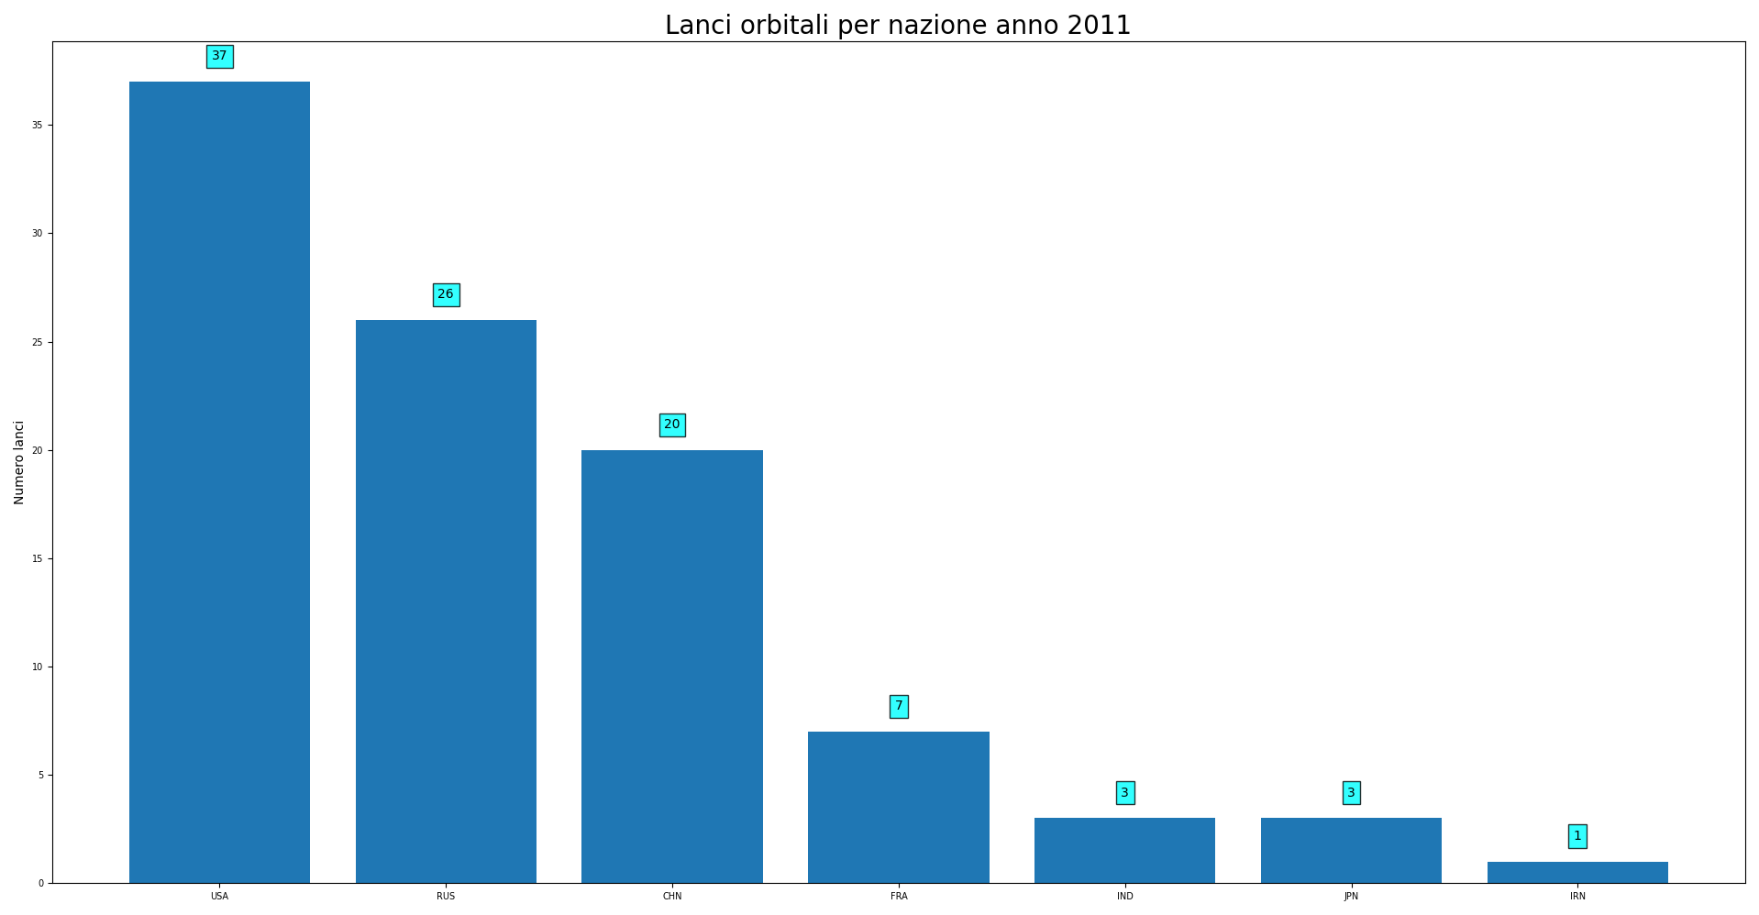
Task: Click the chart title "Lanci orbitali per nazione anno 2011"
Action: tap(898, 26)
